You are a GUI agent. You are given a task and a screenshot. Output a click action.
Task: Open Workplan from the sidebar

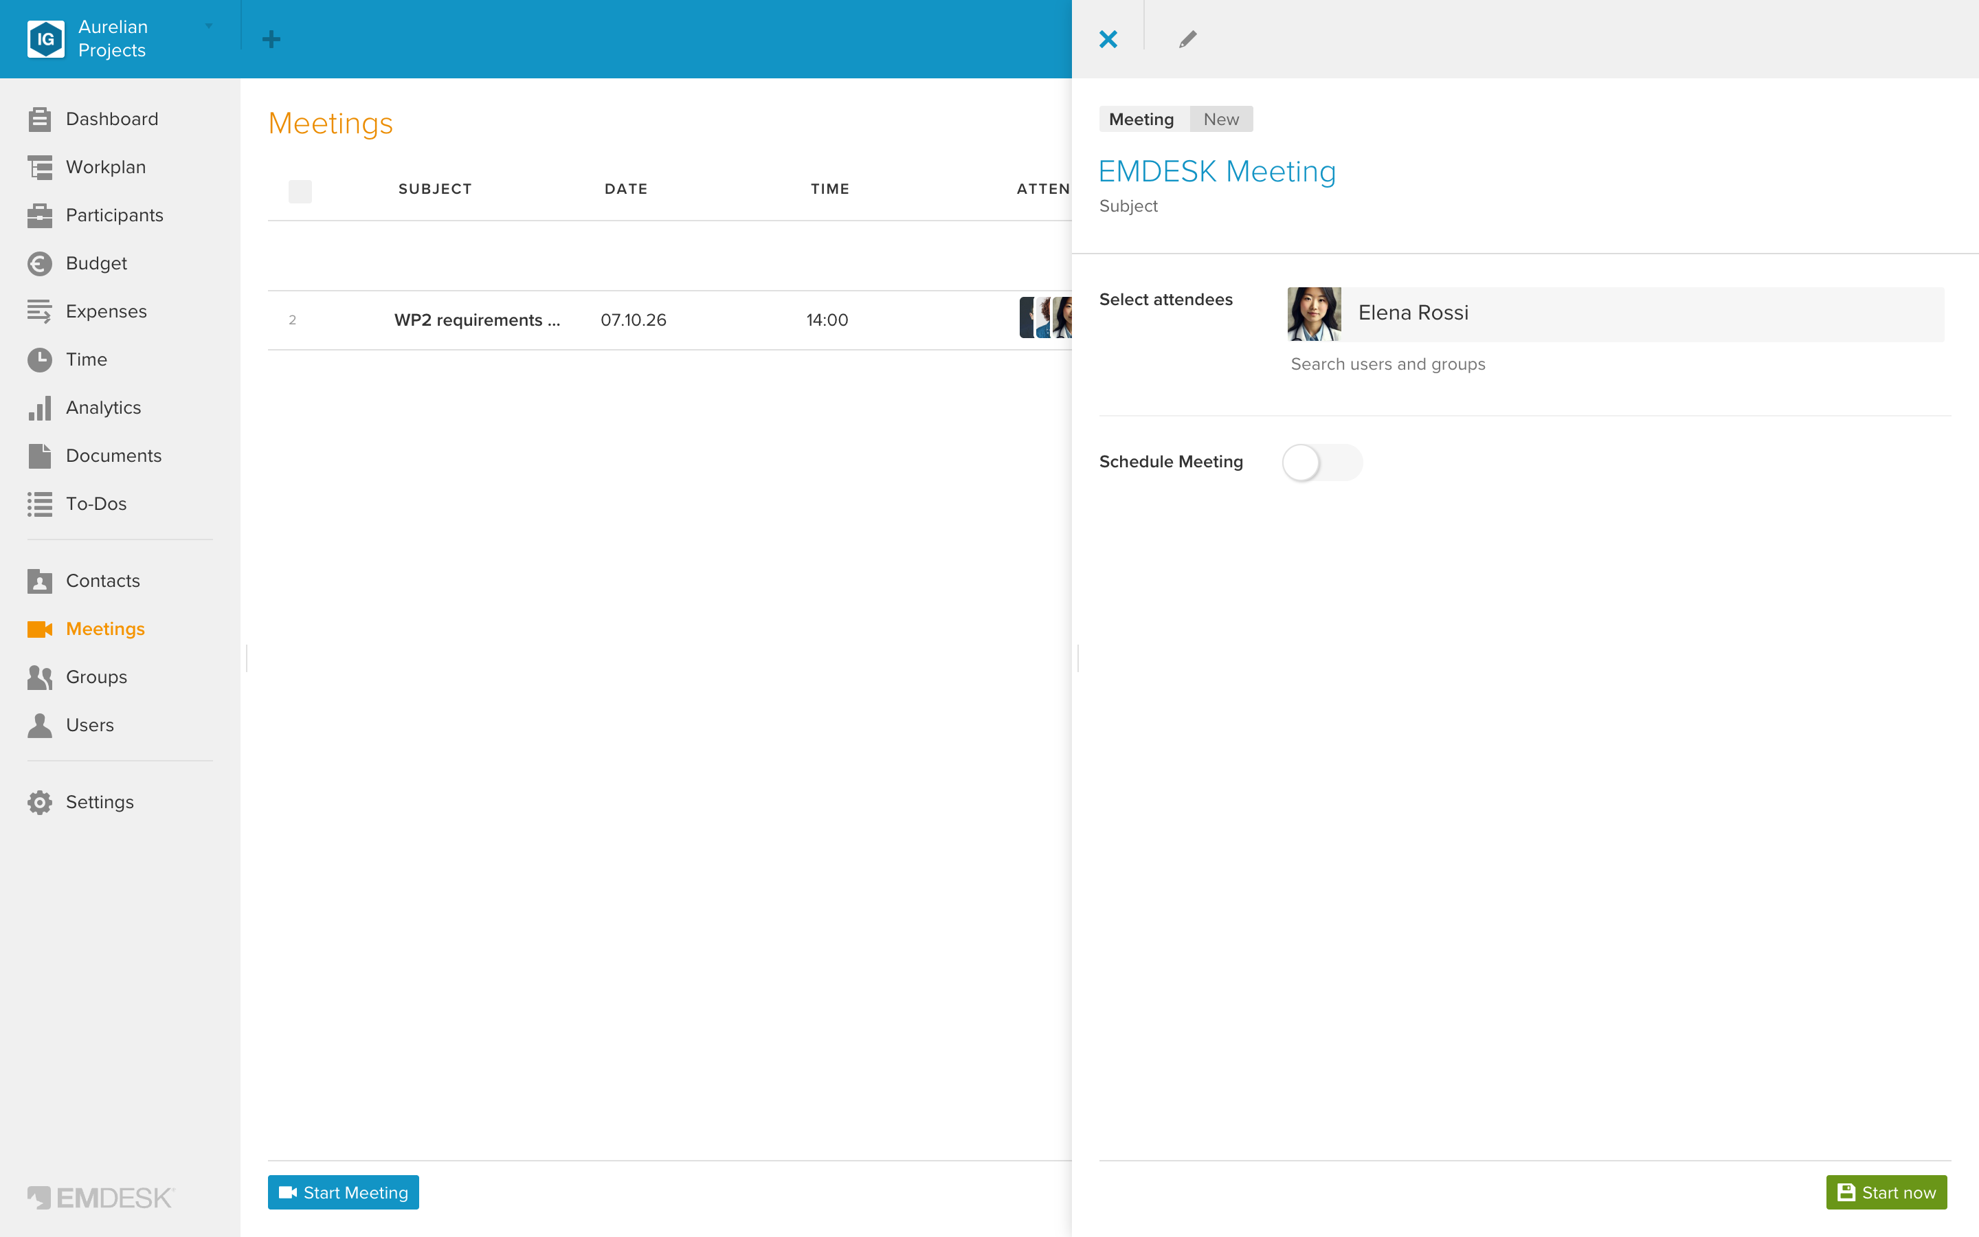click(x=107, y=167)
